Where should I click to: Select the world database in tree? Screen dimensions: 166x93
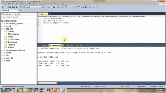(8, 61)
